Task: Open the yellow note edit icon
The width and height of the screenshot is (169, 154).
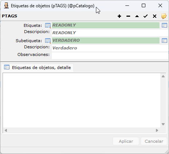Action: pyautogui.click(x=164, y=16)
